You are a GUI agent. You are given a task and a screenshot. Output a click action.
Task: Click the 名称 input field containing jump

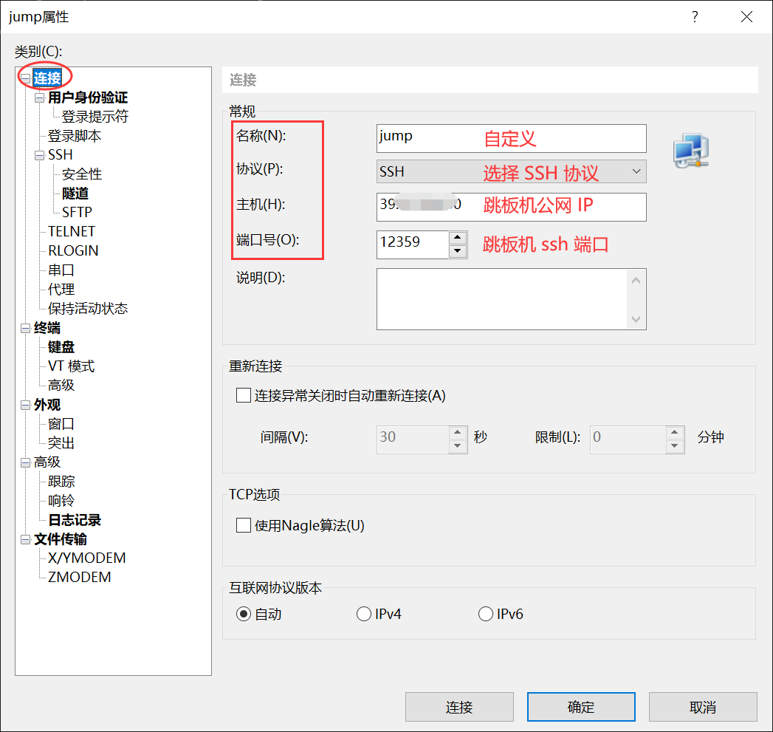pos(511,139)
